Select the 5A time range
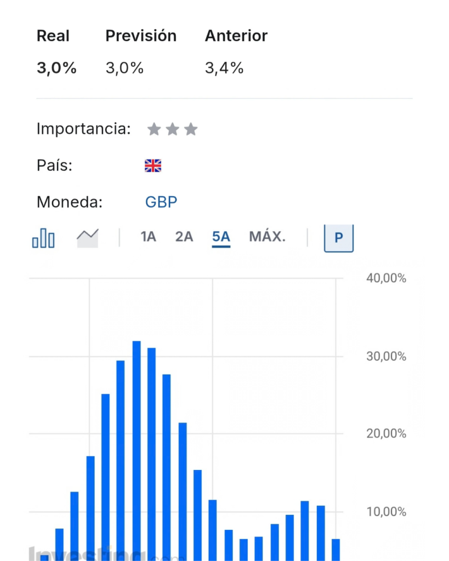The width and height of the screenshot is (449, 561). tap(221, 237)
